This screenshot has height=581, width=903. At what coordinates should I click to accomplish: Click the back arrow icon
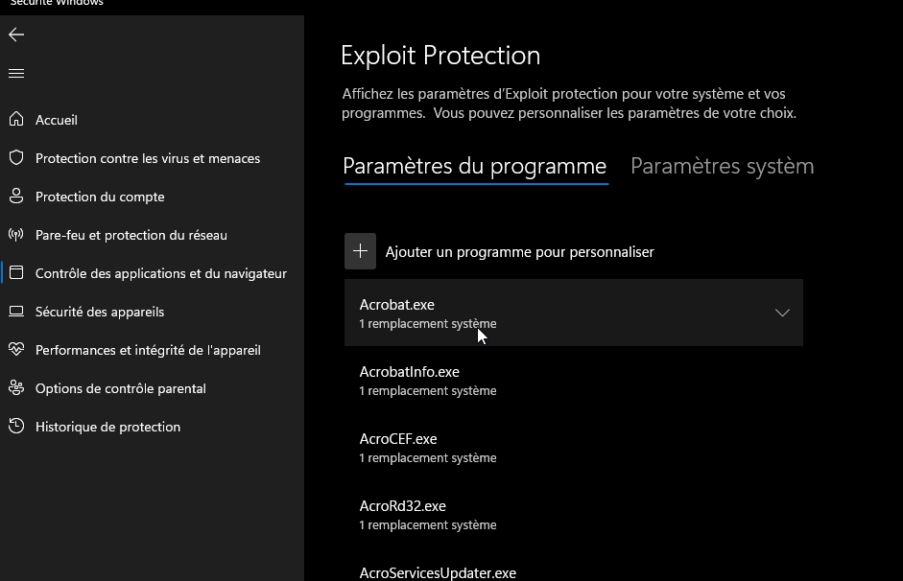(x=16, y=35)
